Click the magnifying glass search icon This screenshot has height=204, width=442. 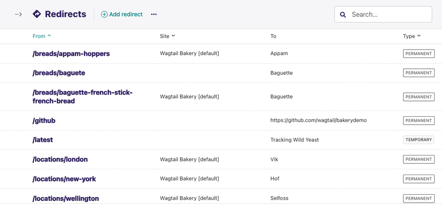pos(343,15)
